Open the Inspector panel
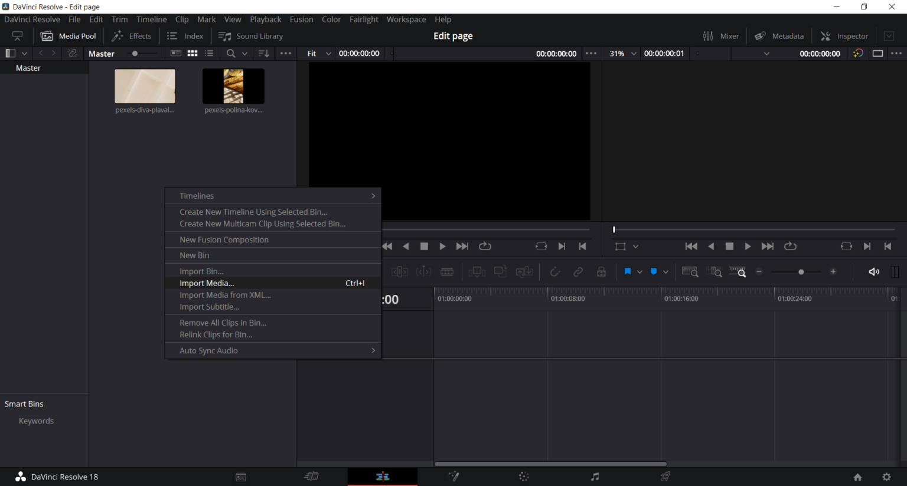 [x=844, y=36]
